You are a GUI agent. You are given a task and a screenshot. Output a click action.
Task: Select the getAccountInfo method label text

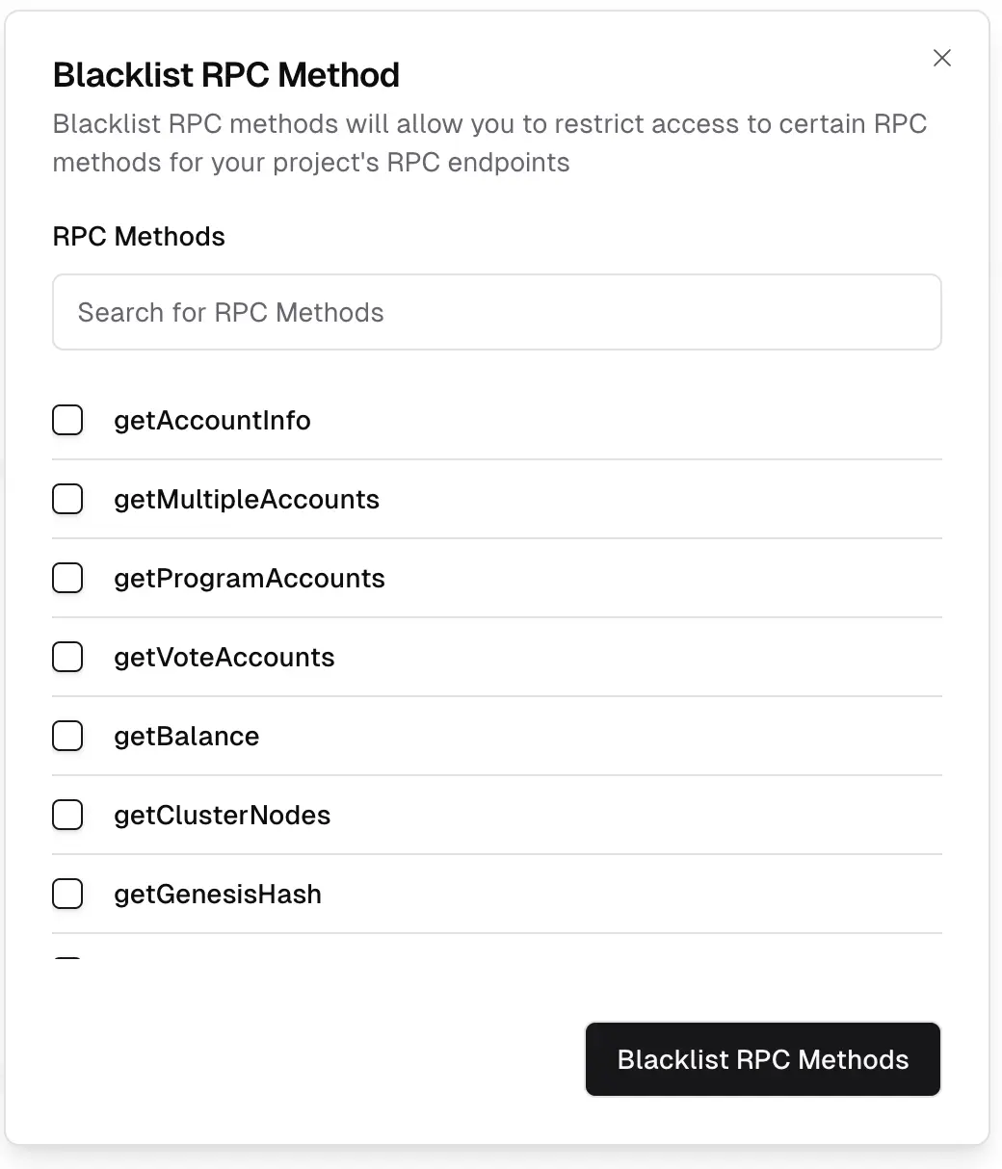[x=212, y=420]
